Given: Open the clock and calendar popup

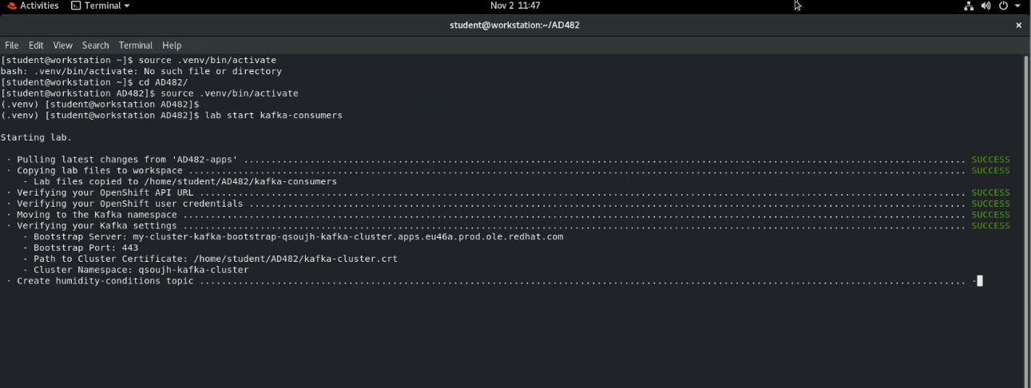Looking at the screenshot, I should click(x=515, y=6).
